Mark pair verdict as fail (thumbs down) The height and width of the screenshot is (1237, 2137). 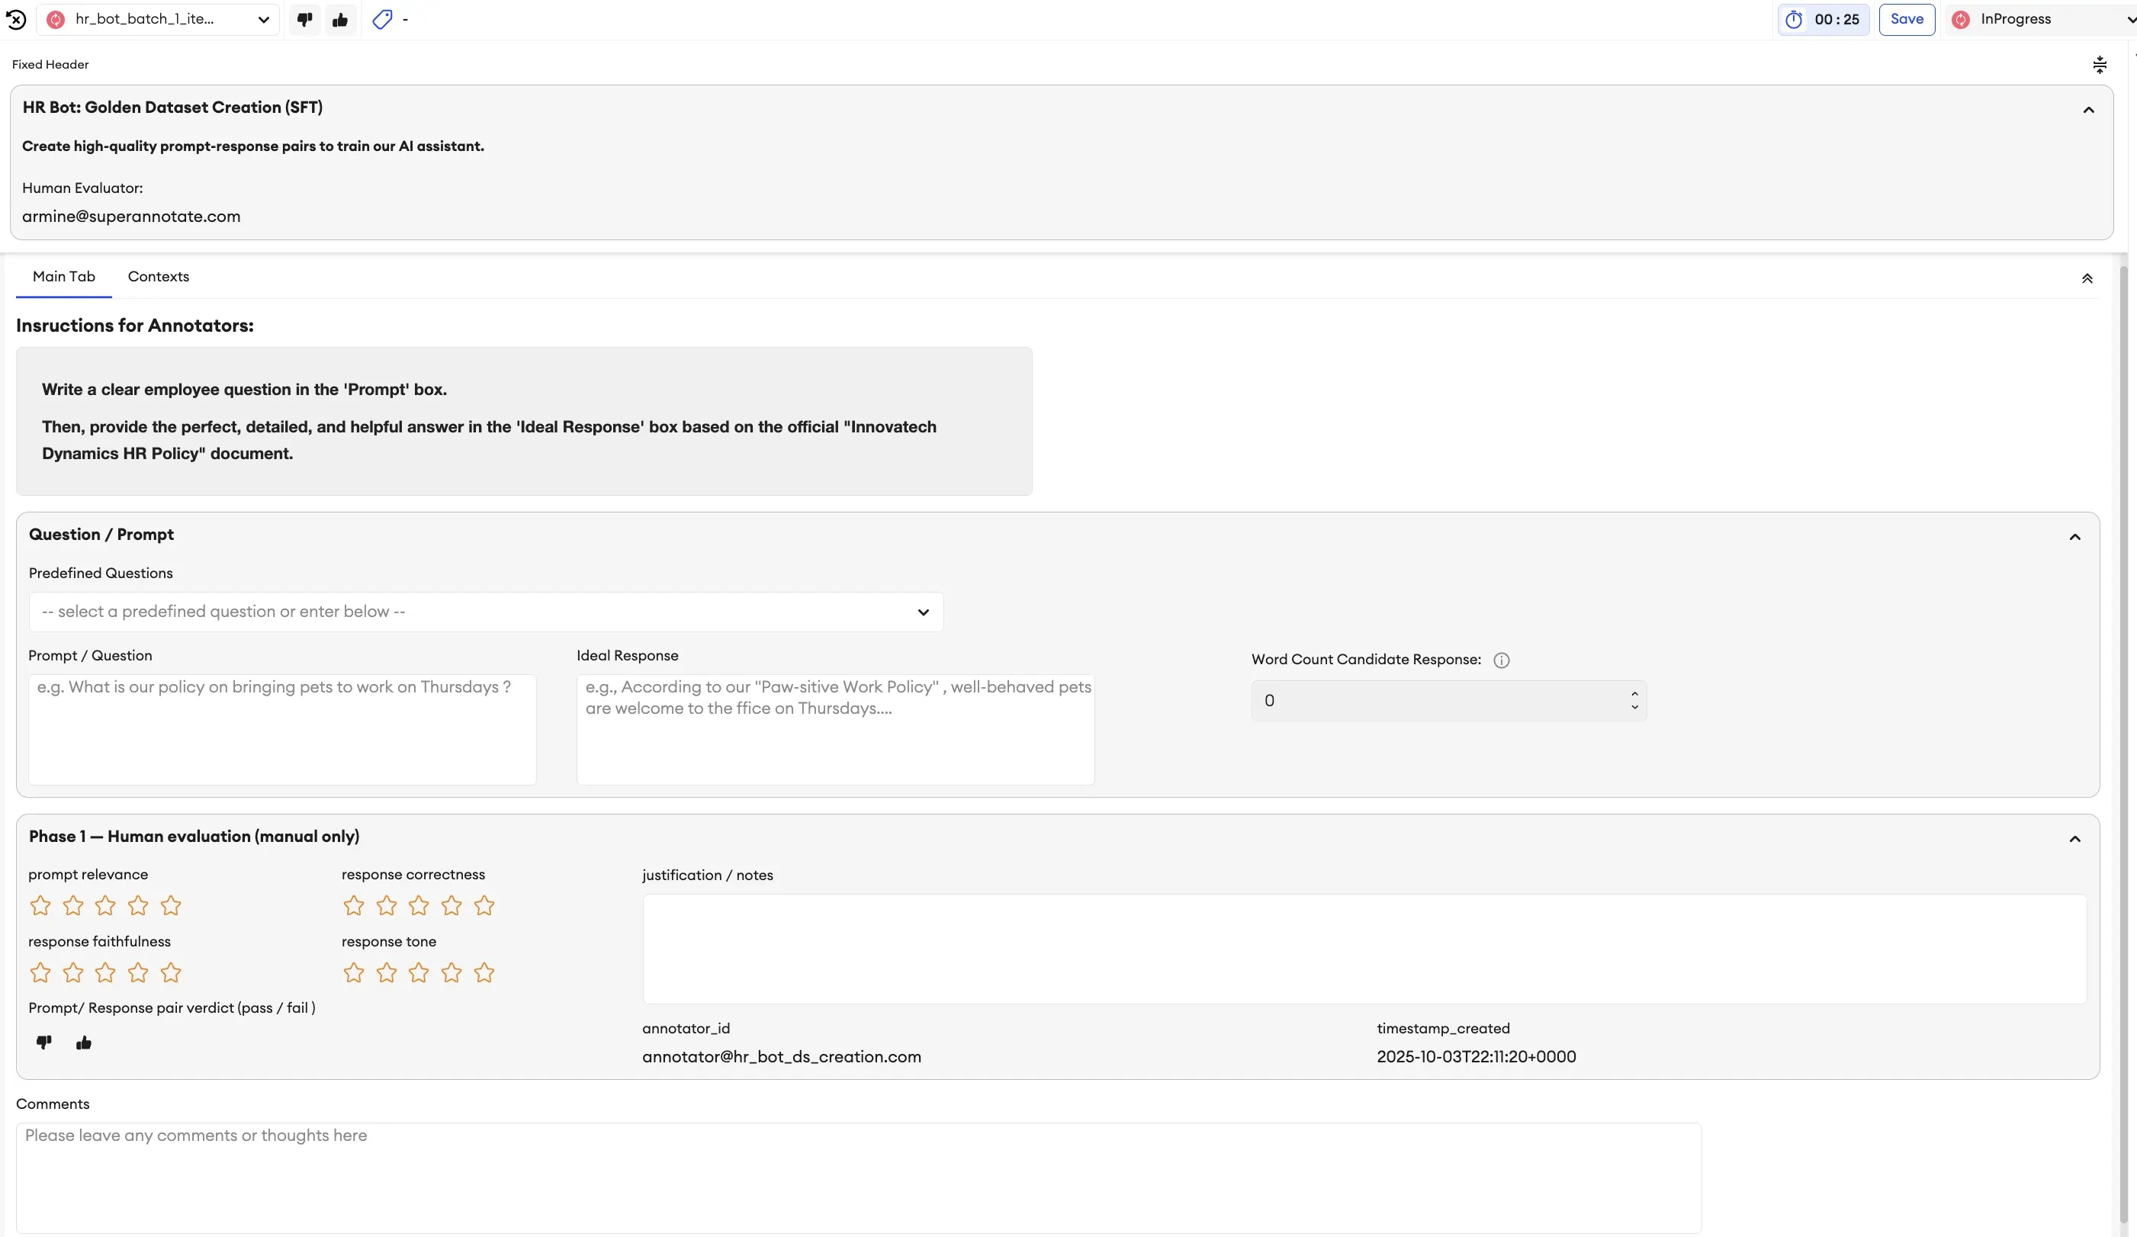44,1042
